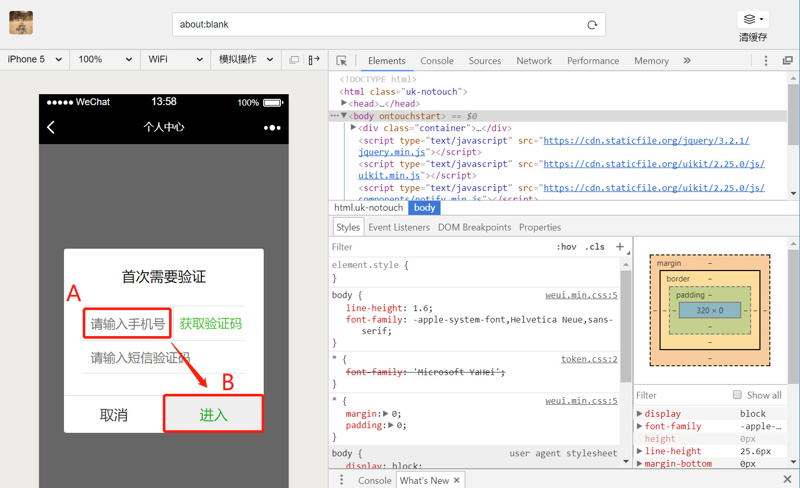Select html.uk-notouch in the breadcrumb

click(368, 208)
